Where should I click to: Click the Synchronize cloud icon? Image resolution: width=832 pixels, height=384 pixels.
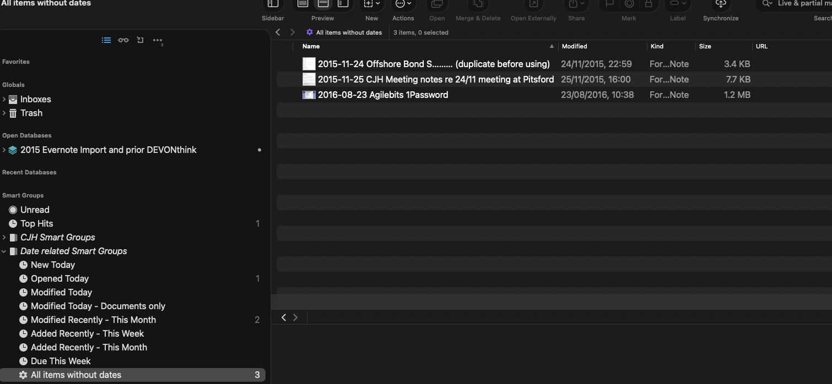[720, 4]
